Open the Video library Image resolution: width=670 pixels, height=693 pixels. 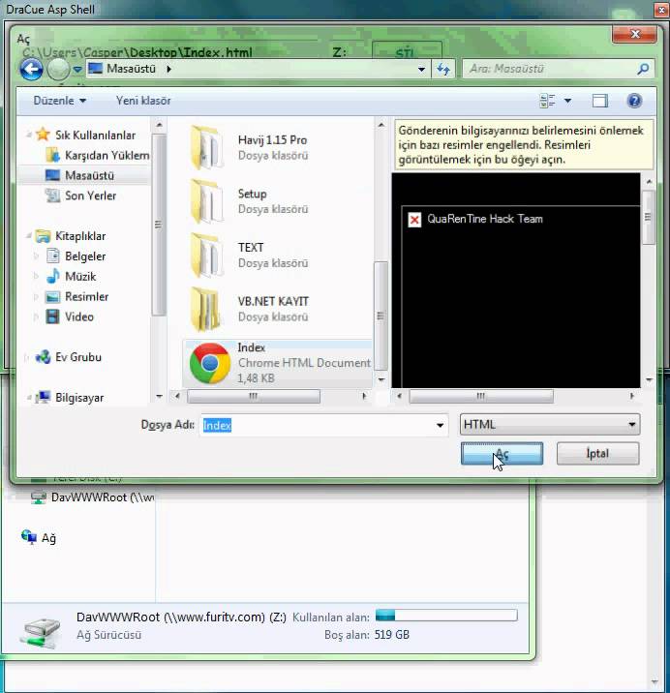click(79, 316)
